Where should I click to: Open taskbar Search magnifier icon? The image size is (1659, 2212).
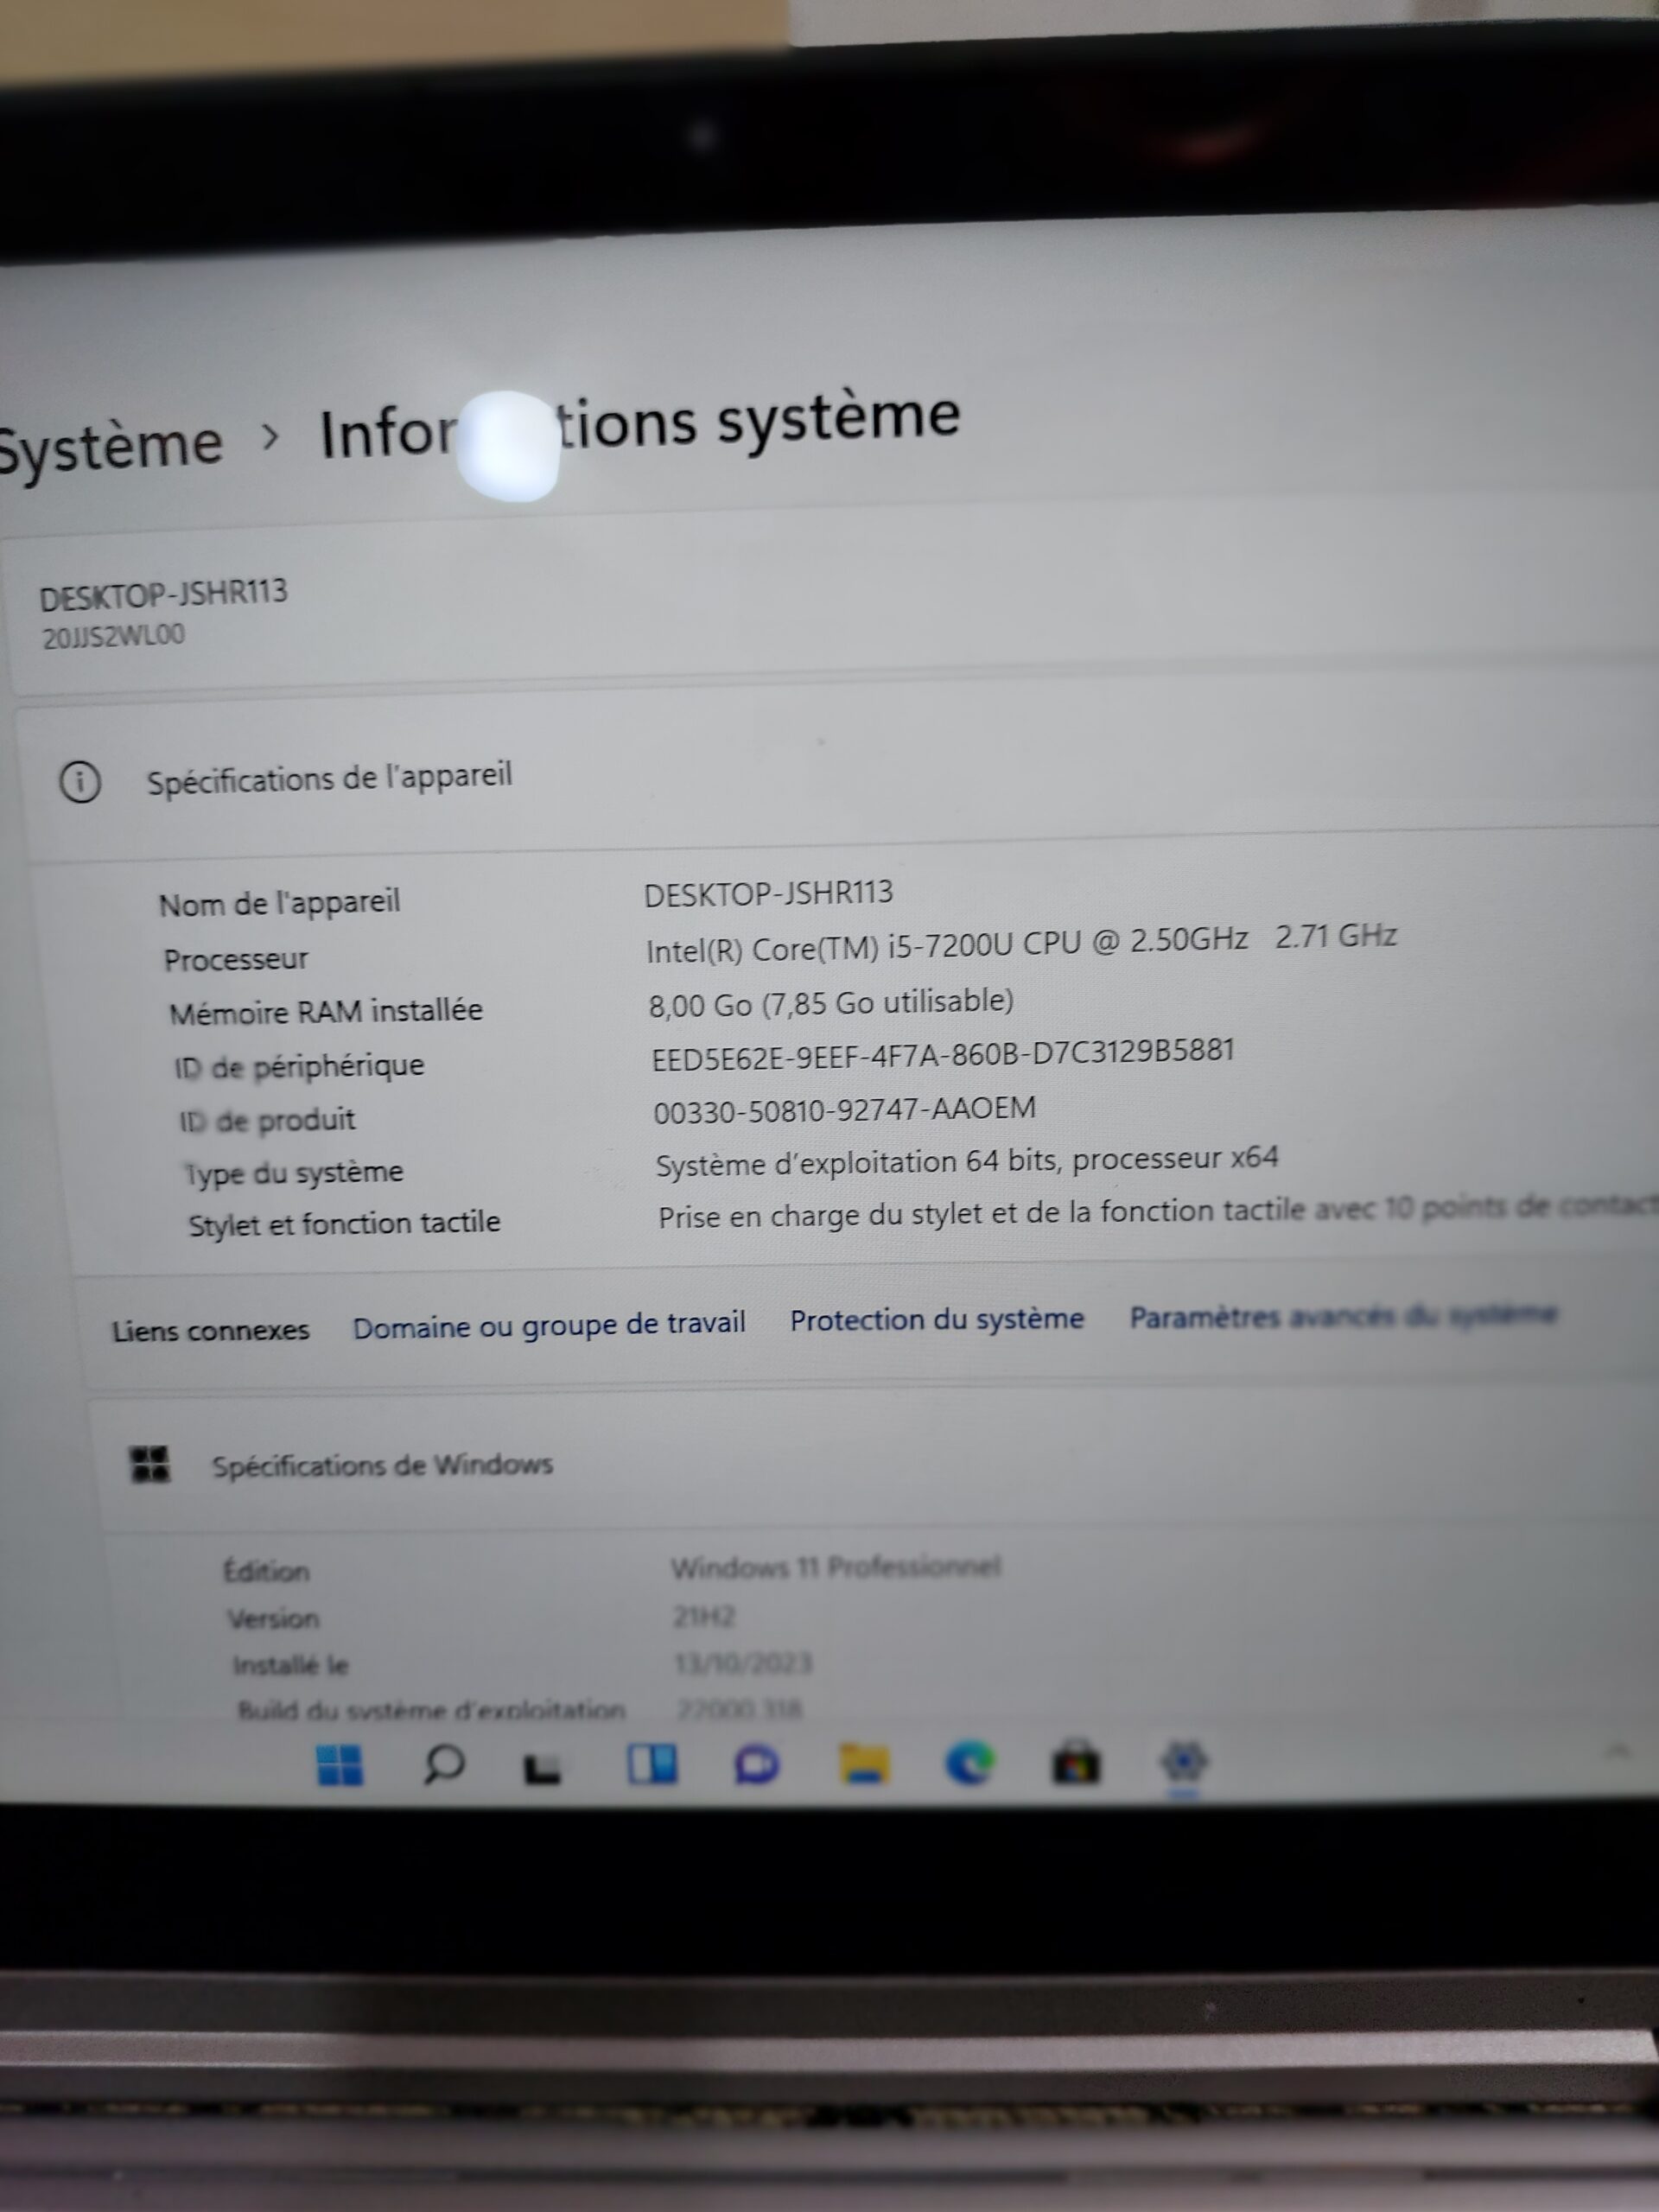point(444,1765)
